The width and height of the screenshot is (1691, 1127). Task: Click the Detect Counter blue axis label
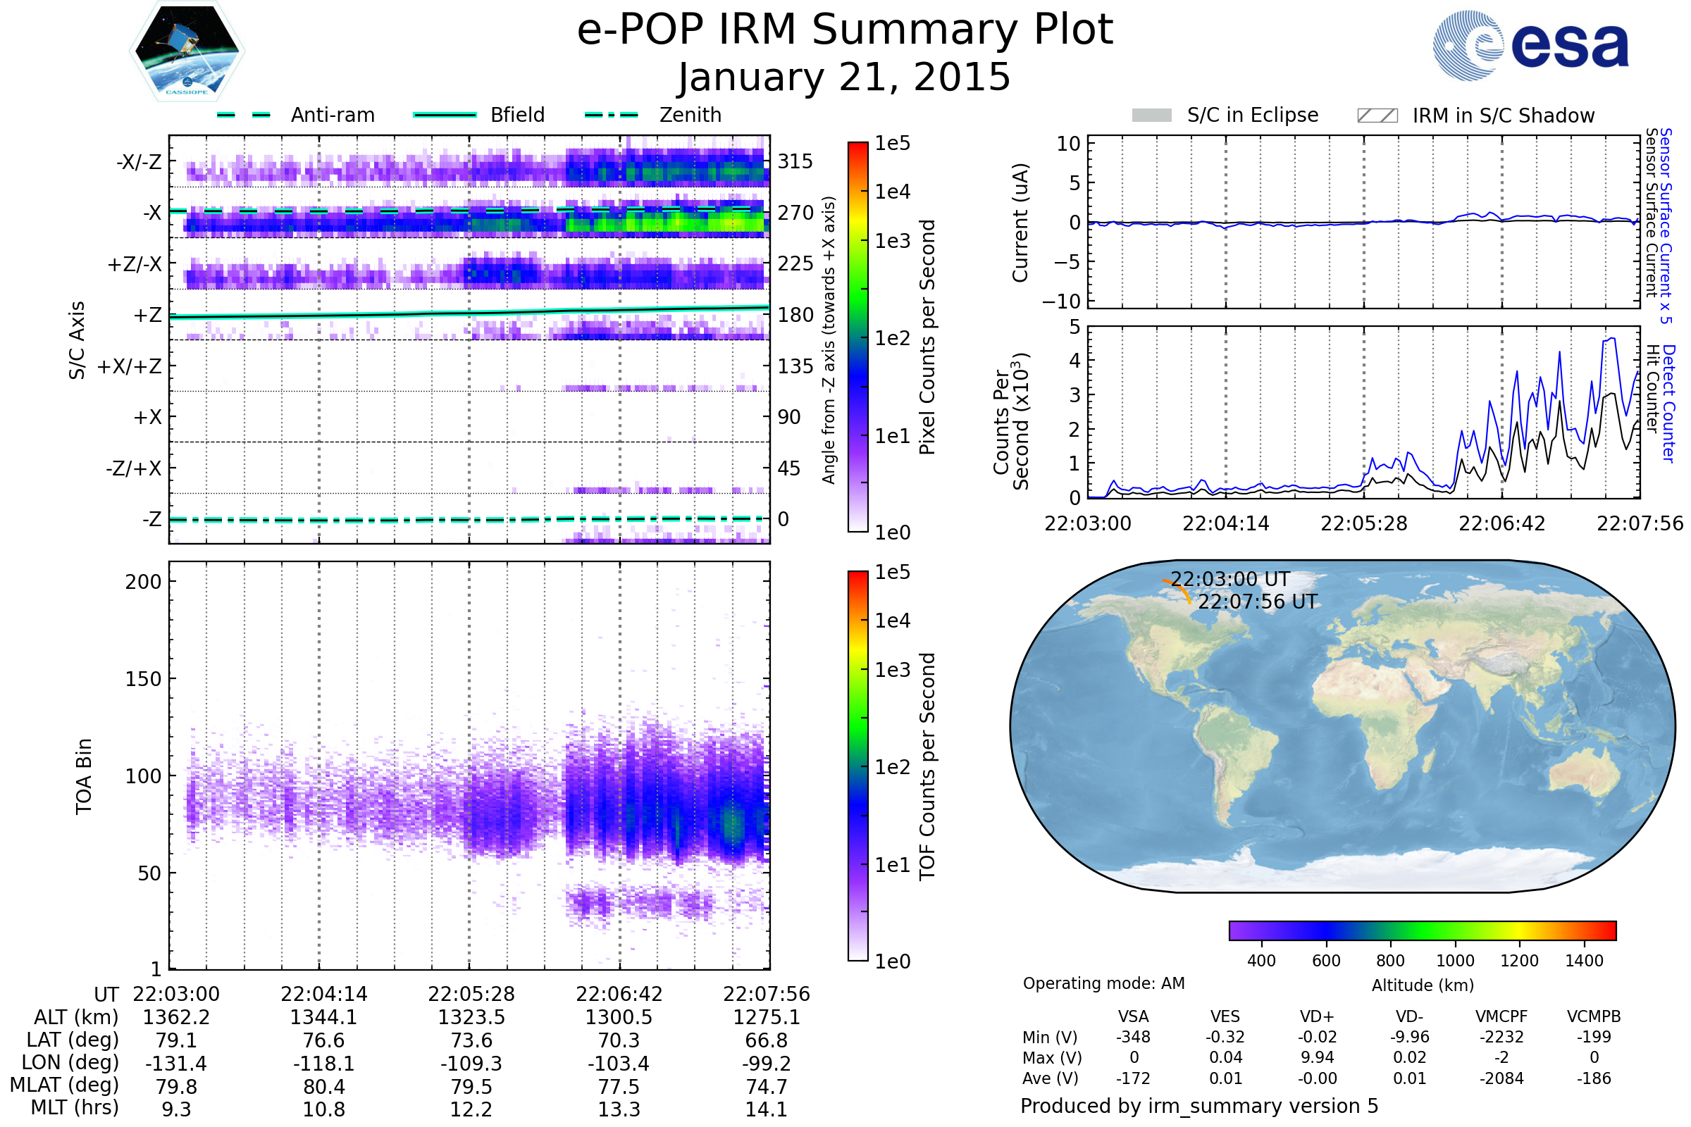(x=1669, y=404)
